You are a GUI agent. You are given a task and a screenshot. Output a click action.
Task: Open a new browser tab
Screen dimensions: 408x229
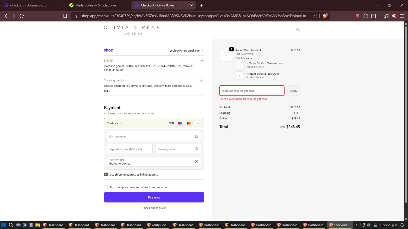[201, 5]
